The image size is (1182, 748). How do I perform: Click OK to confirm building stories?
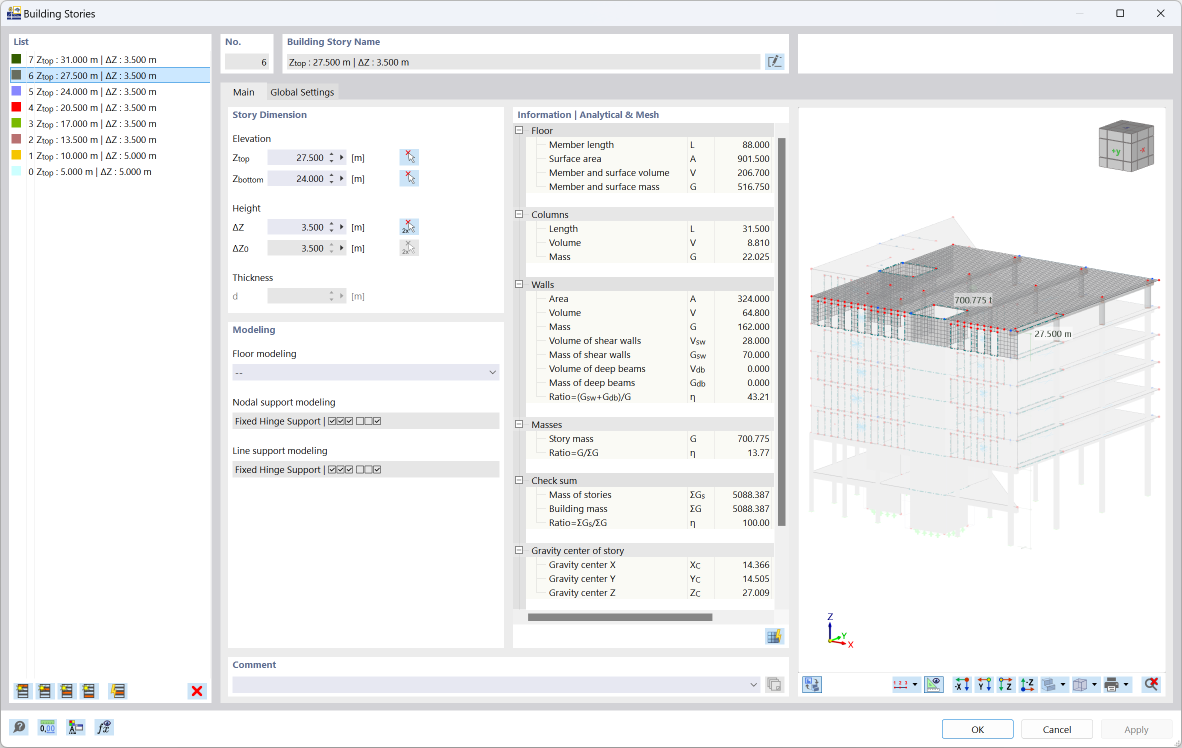[x=979, y=726]
